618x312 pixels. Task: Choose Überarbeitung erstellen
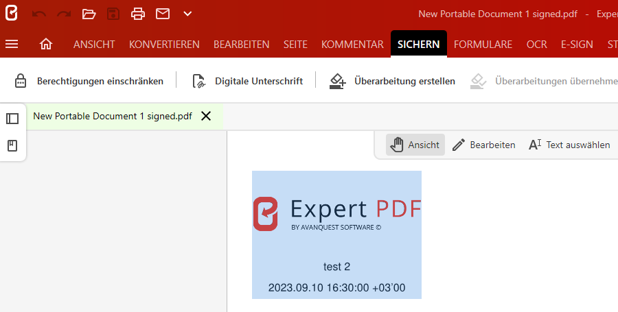(404, 81)
